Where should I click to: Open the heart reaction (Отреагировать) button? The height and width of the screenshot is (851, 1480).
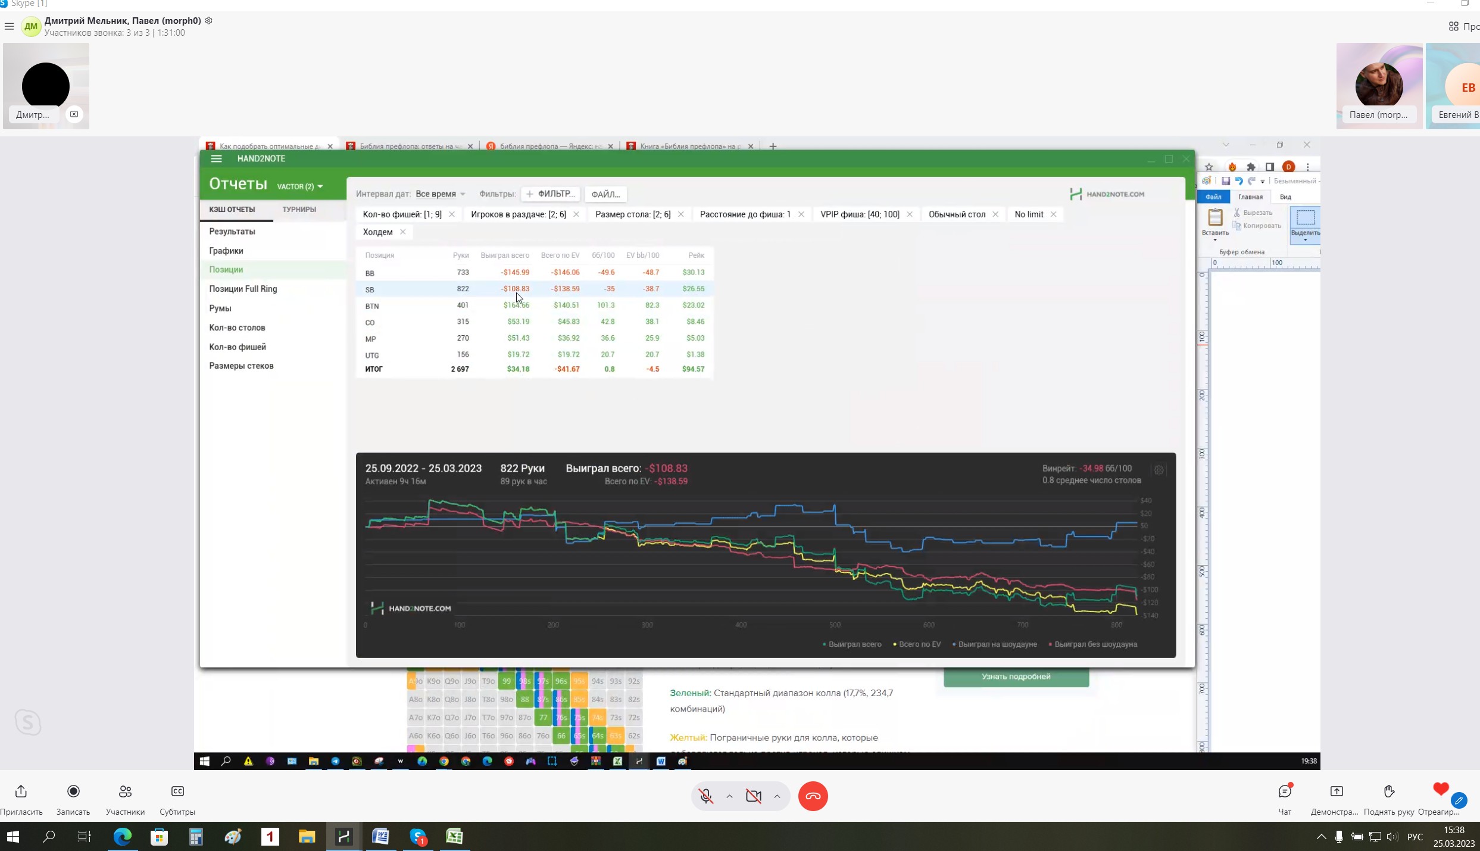1441,790
